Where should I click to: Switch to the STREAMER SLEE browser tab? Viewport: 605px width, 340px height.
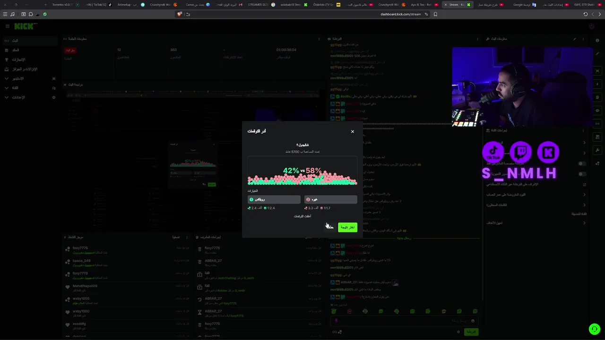261,5
